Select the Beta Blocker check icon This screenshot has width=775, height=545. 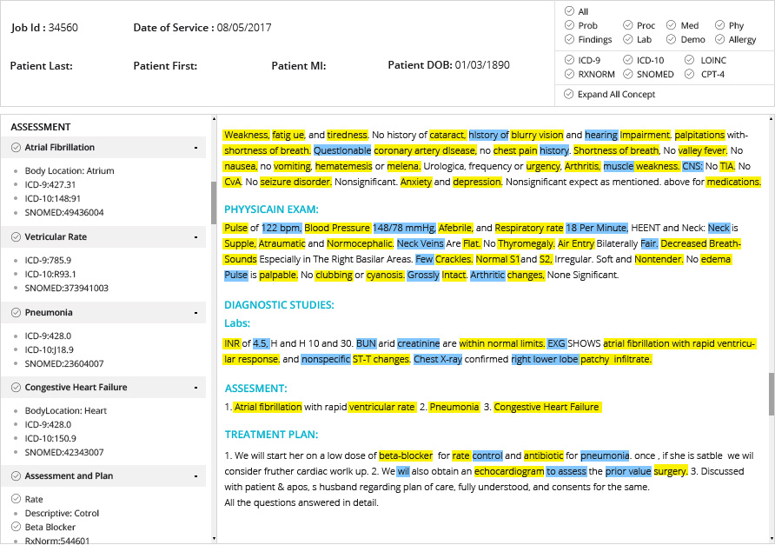pyautogui.click(x=16, y=527)
